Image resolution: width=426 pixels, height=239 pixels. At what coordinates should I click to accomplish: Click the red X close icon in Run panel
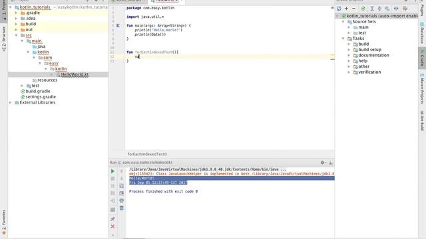112,226
